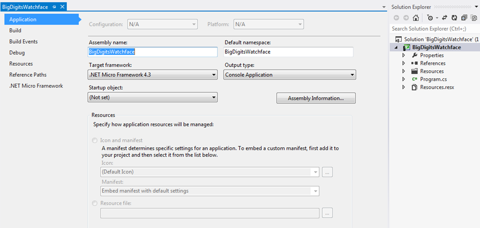The image size is (480, 228).
Task: Open the Pending Changes Filter dropdown arrow
Action: (437, 18)
